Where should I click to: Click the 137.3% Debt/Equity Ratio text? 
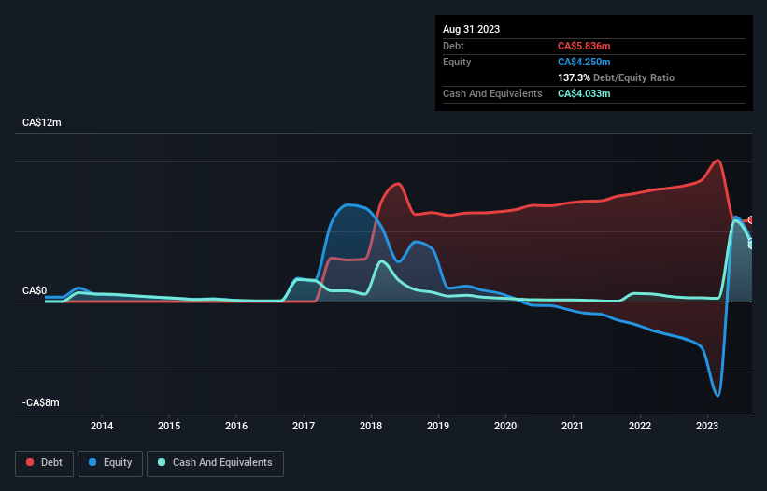click(616, 77)
